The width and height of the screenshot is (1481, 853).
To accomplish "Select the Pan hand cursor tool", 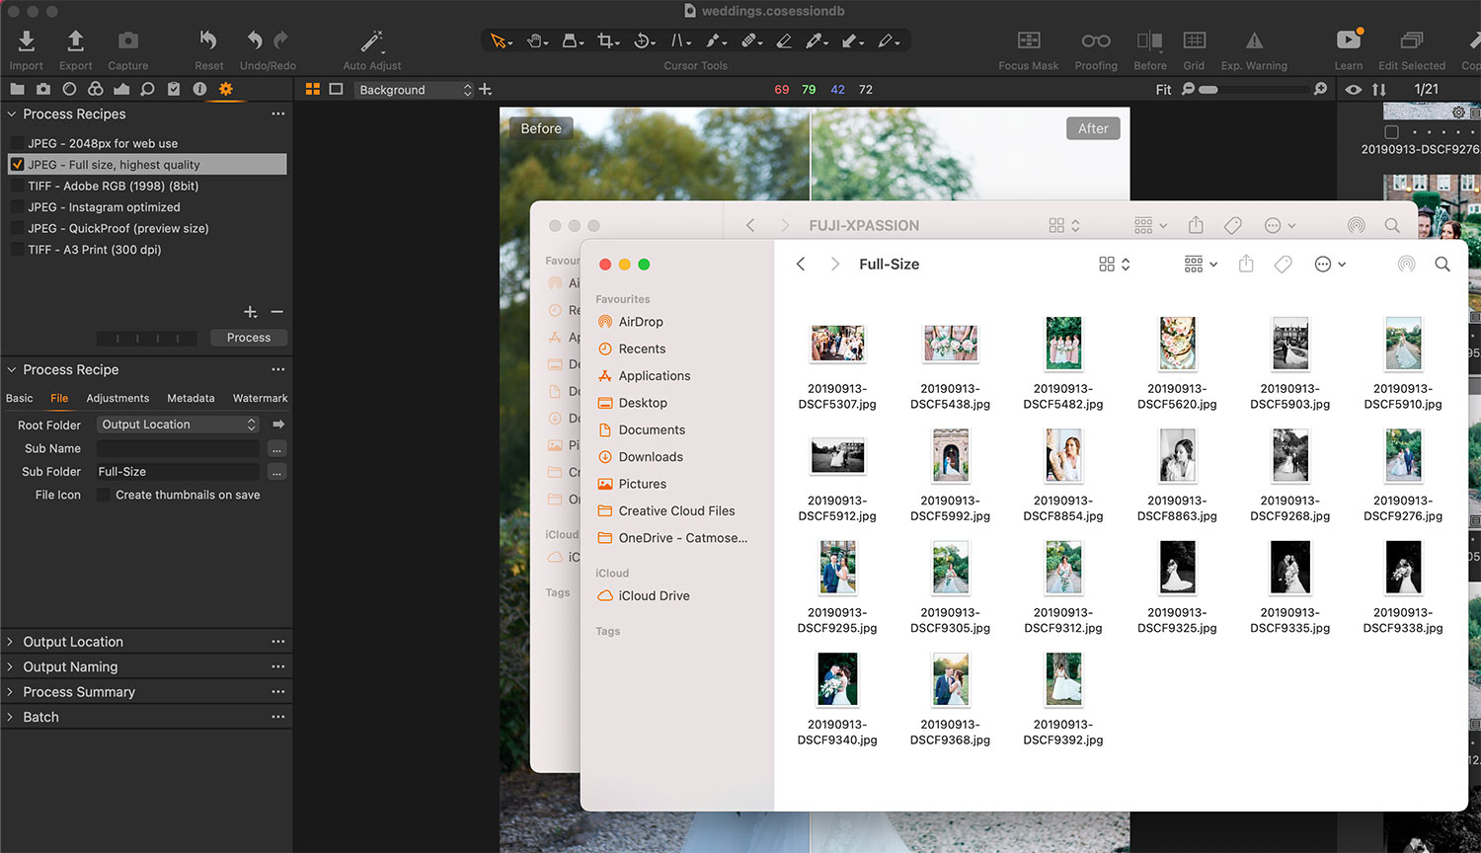I will tap(535, 40).
